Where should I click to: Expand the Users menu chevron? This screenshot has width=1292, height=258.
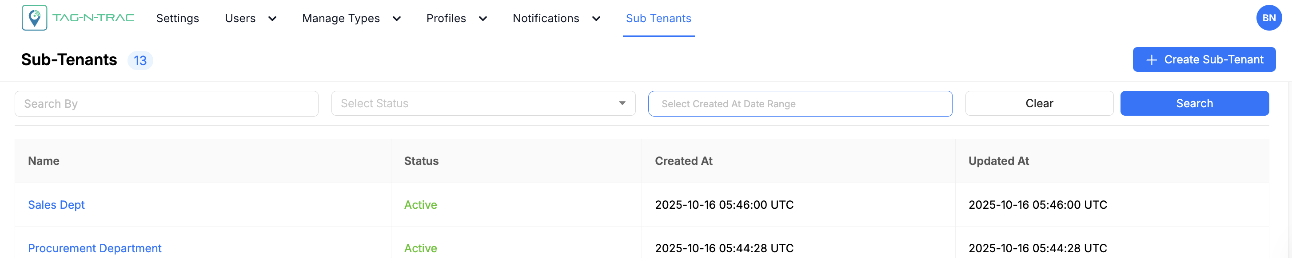272,19
